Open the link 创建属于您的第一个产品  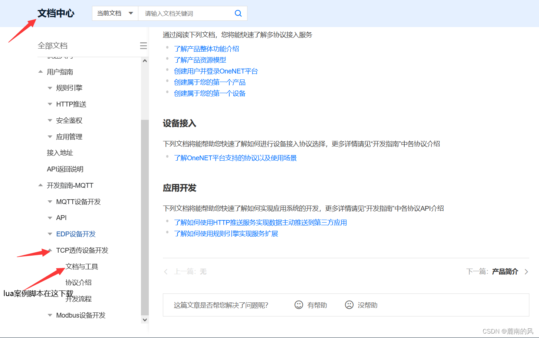[x=210, y=82]
